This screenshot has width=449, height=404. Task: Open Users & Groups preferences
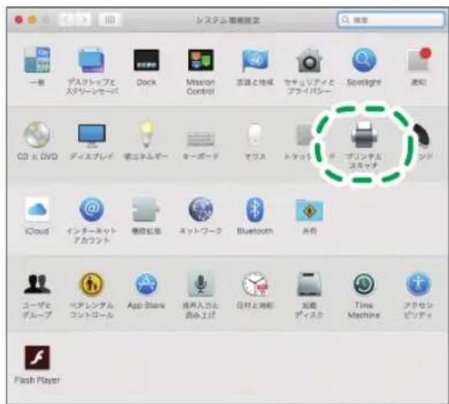pyautogui.click(x=37, y=284)
